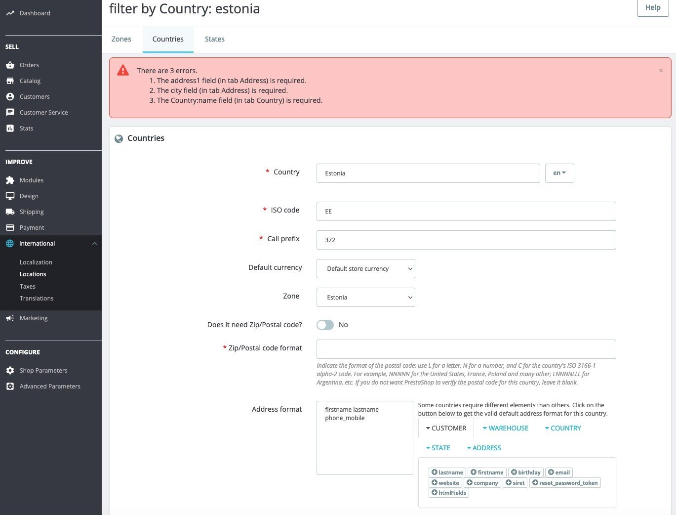Click the Help button
Viewport: 676px width, 515px height.
[653, 8]
